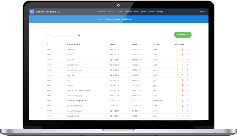Viewport: 237px width, 136px height.
Task: Preview invoice 000012 via eye icon
Action: (187, 96)
